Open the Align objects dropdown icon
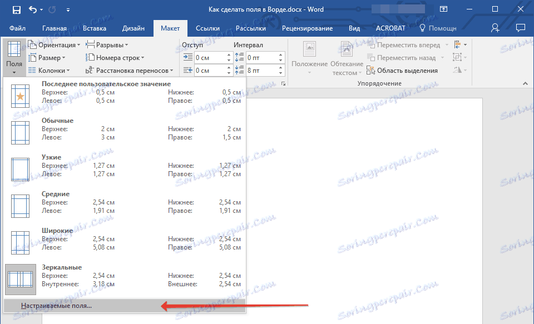534x324 pixels. (460, 44)
